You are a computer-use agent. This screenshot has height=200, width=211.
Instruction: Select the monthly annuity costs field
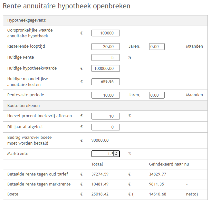(106, 81)
